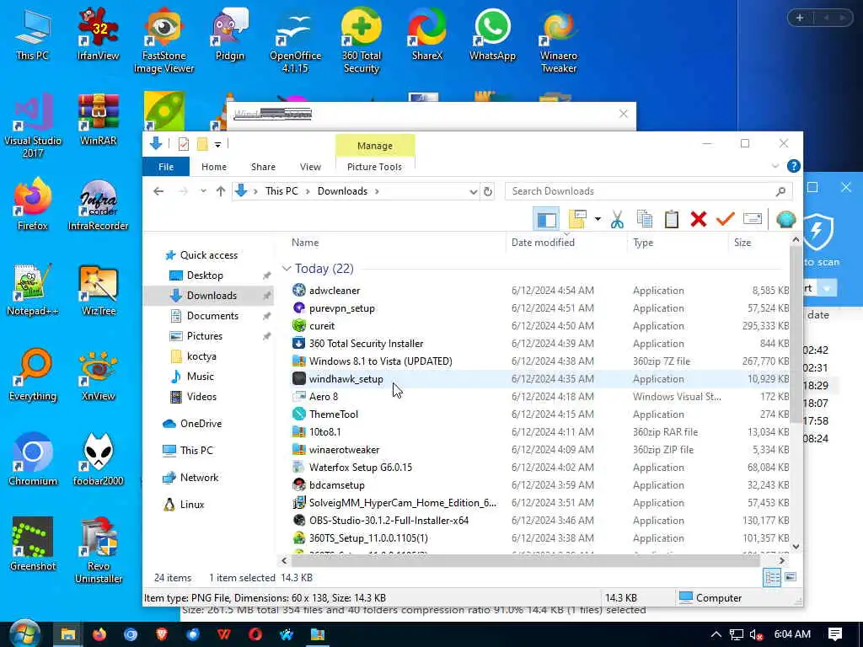Image resolution: width=863 pixels, height=647 pixels.
Task: Click the vertical scrollbar down arrow
Action: [x=796, y=546]
